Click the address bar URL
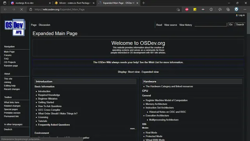 [59, 9]
